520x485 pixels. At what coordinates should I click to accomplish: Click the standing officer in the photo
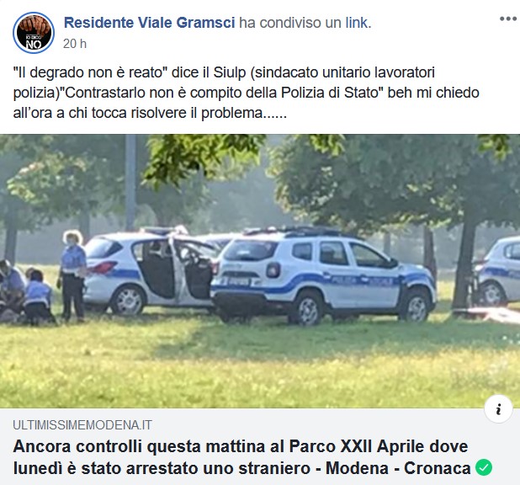(x=72, y=275)
